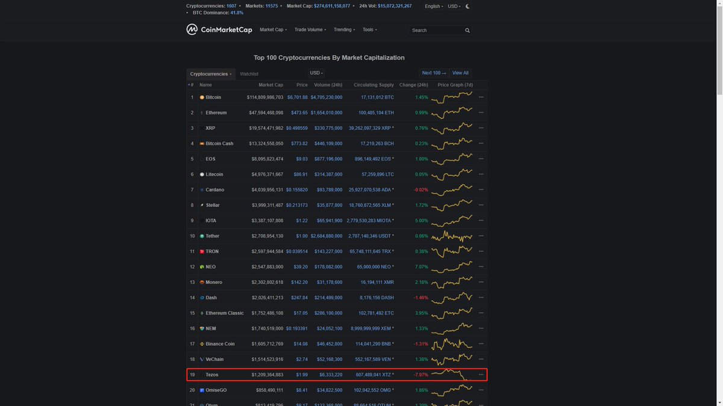Click the Binance Coin icon

[x=202, y=344]
